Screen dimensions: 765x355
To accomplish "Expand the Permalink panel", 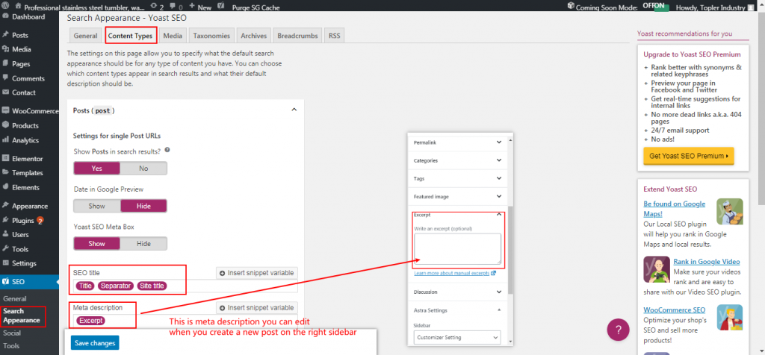I will (x=499, y=142).
